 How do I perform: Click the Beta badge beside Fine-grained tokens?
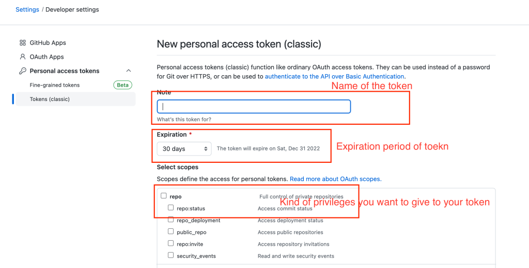(122, 85)
